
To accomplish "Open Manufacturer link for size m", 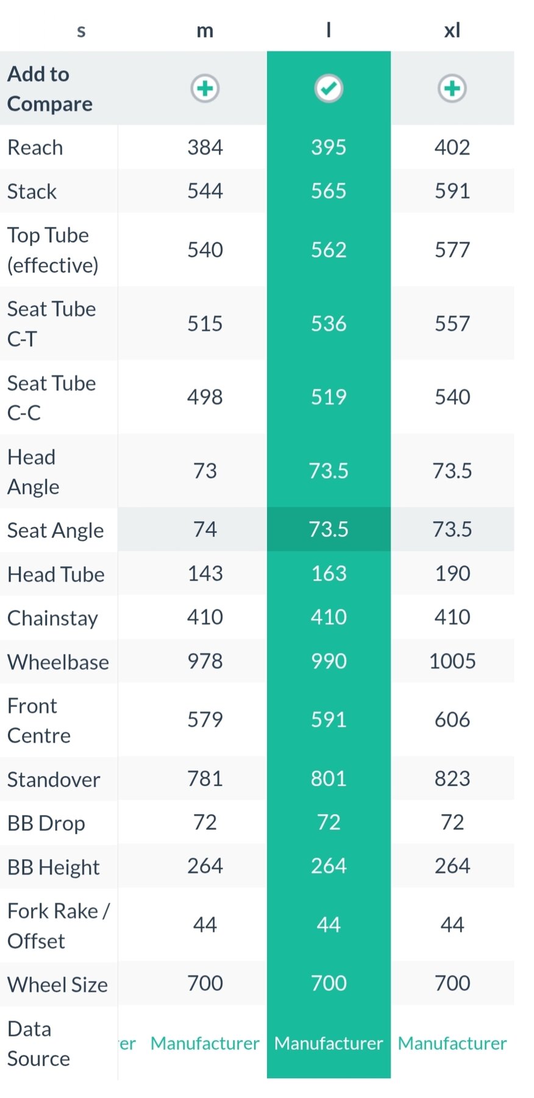I will click(205, 1043).
